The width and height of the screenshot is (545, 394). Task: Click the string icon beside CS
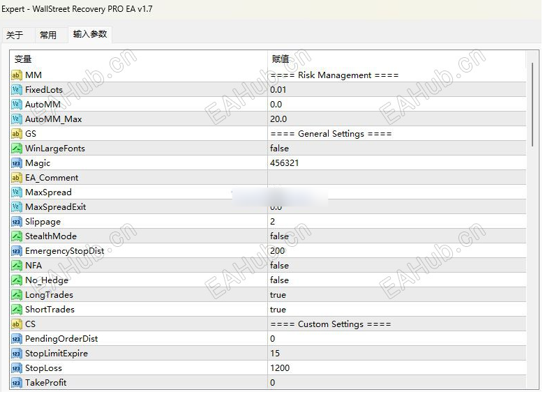click(x=16, y=324)
